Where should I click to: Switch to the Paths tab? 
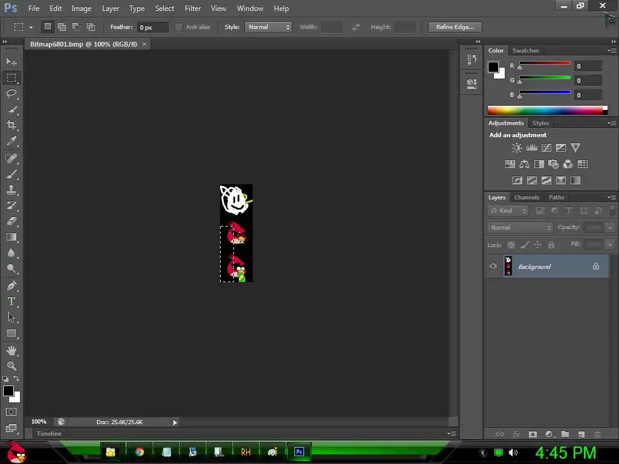[x=556, y=198]
